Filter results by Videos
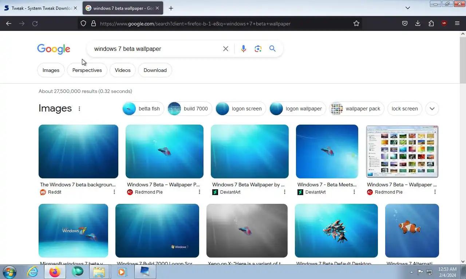The width and height of the screenshot is (466, 279). click(x=123, y=70)
